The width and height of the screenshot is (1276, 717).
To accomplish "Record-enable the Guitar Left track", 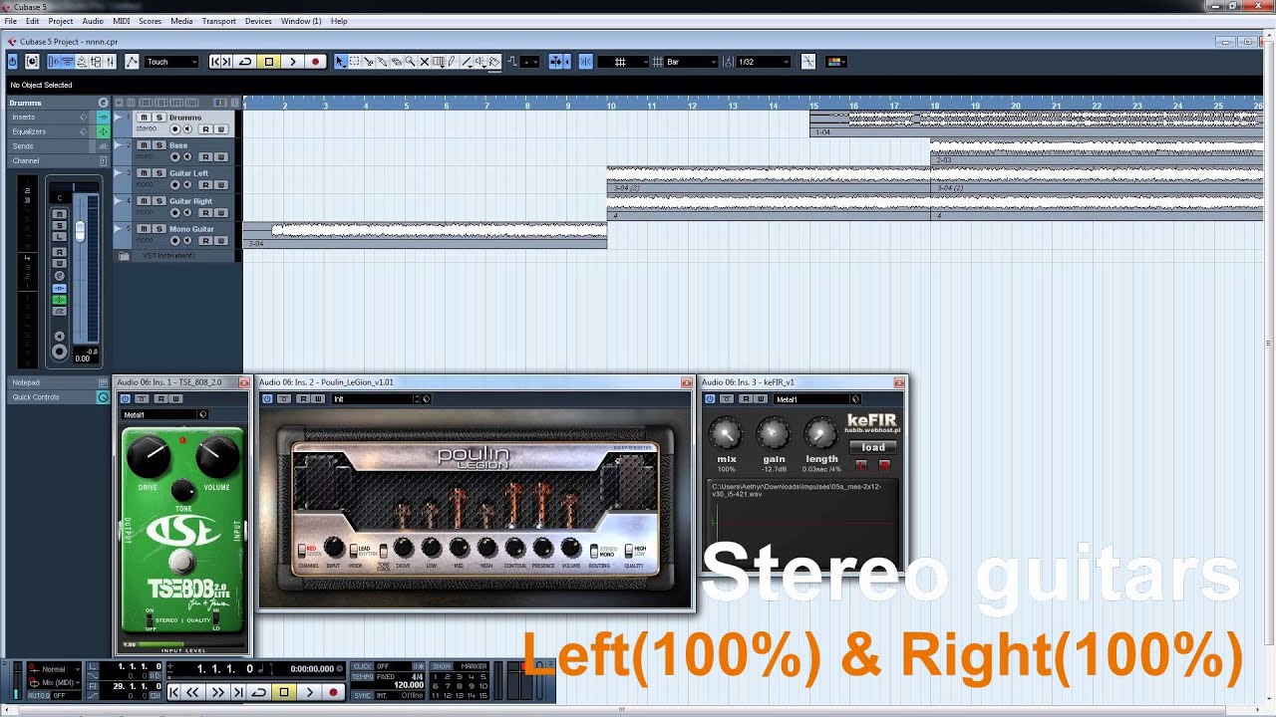I will (x=175, y=184).
